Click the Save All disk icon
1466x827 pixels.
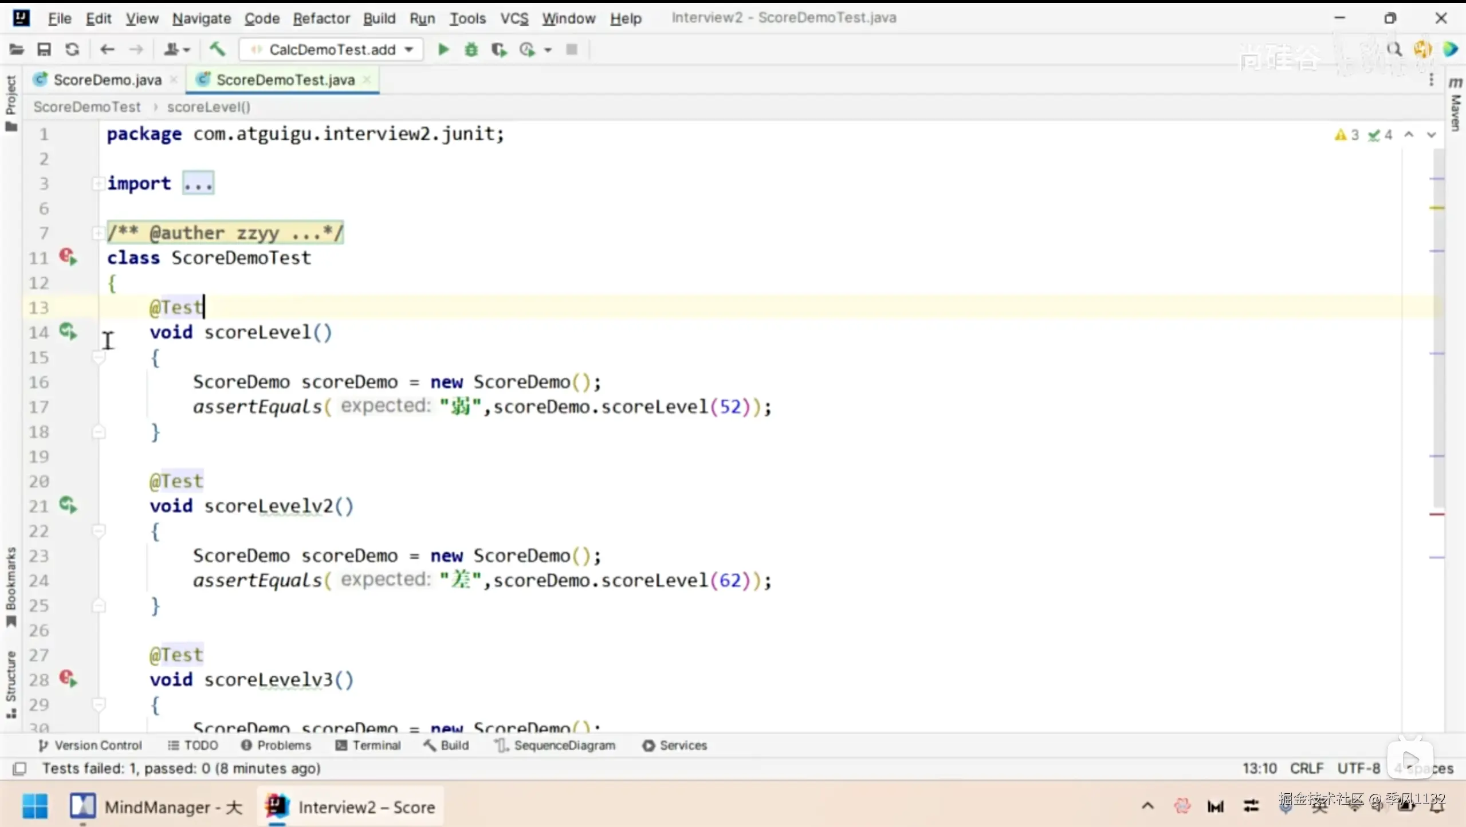point(44,50)
